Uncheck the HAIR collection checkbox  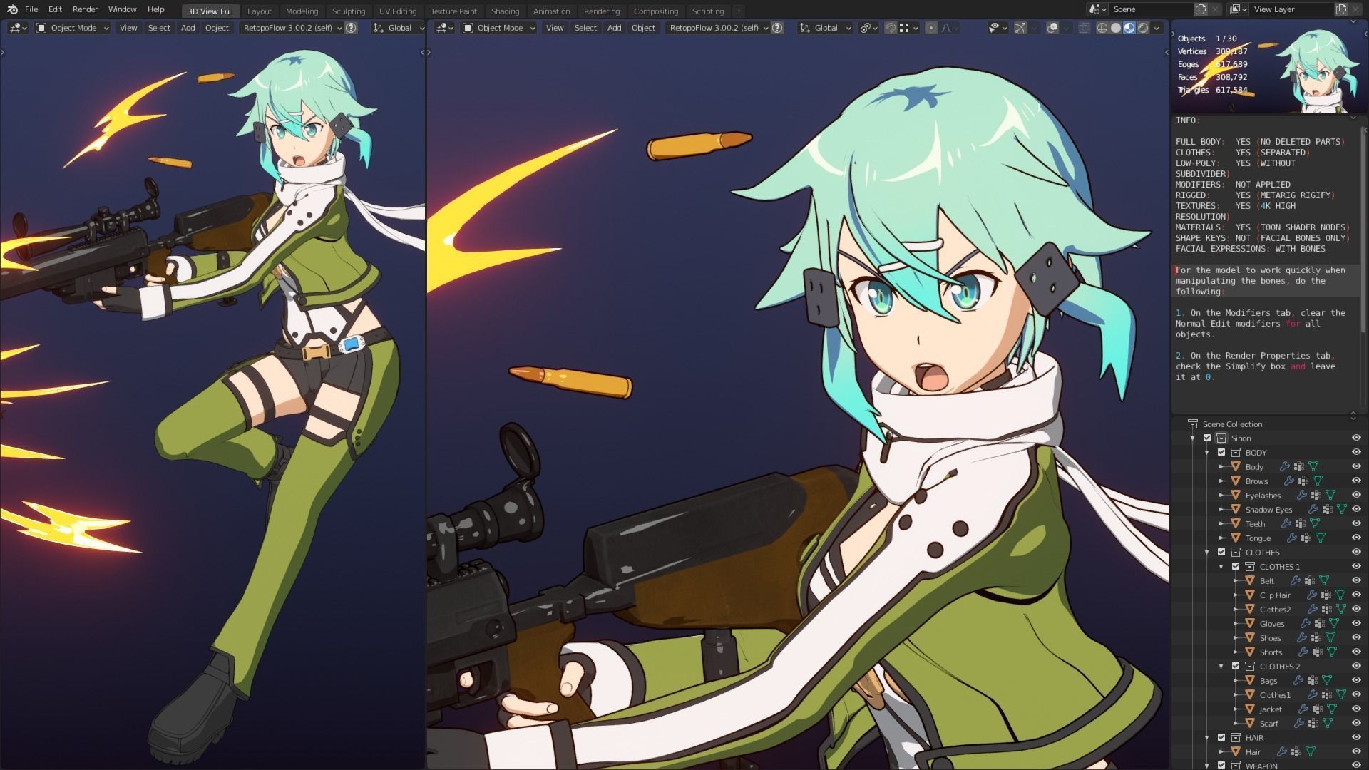tap(1221, 737)
